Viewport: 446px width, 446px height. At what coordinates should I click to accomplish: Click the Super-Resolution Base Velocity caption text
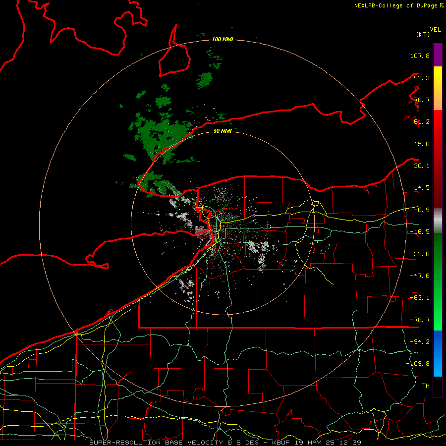225,443
